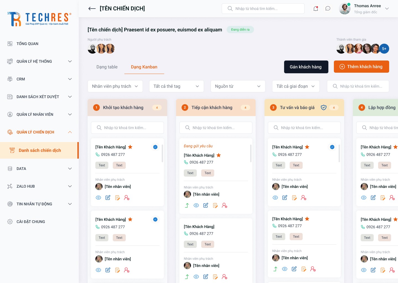Move up arrow on second Tiếp cận card
This screenshot has height=283, width=398.
[187, 277]
